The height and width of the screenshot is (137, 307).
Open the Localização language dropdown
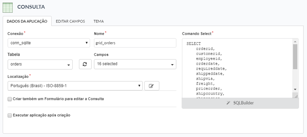click(x=75, y=86)
